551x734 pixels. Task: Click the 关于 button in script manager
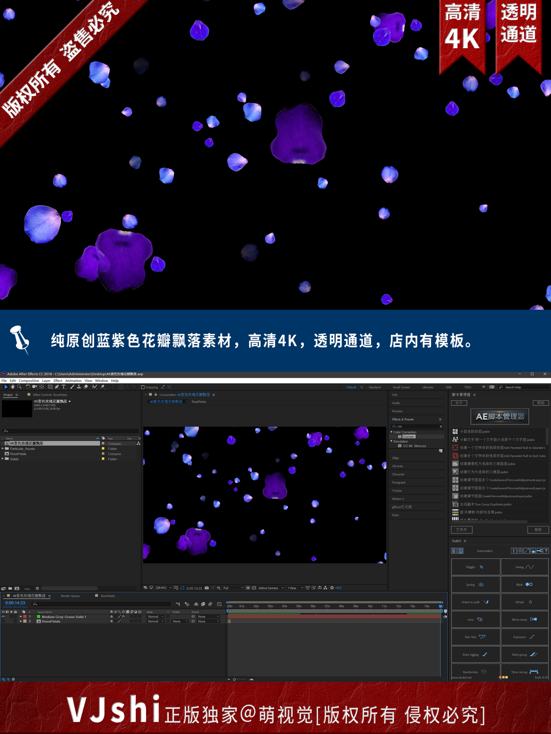(x=459, y=403)
